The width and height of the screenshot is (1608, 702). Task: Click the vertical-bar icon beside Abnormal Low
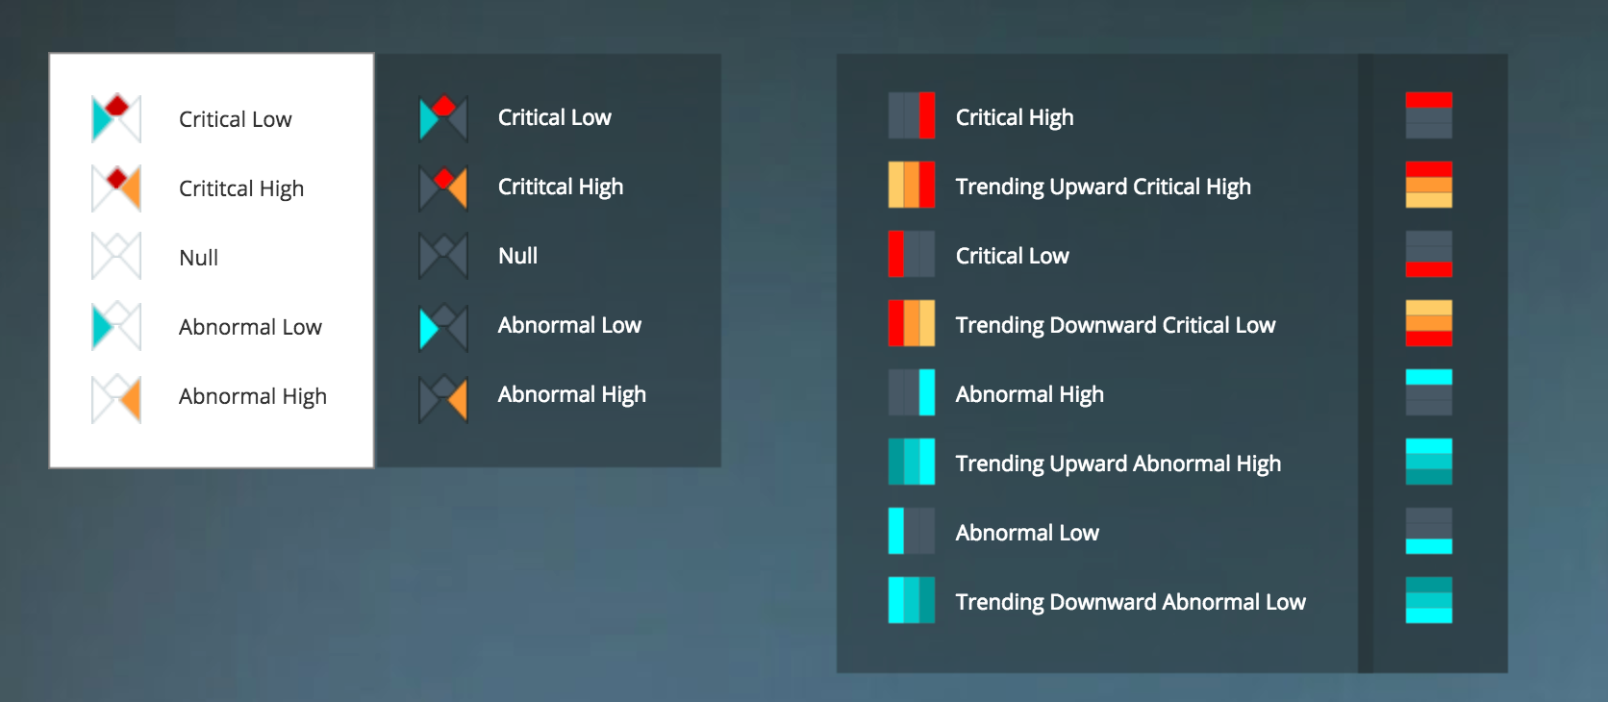912,531
